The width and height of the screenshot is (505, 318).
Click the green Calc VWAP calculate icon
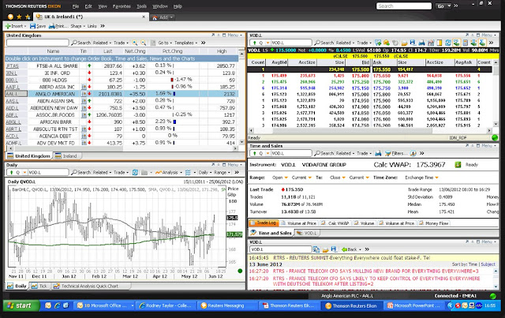(x=458, y=165)
